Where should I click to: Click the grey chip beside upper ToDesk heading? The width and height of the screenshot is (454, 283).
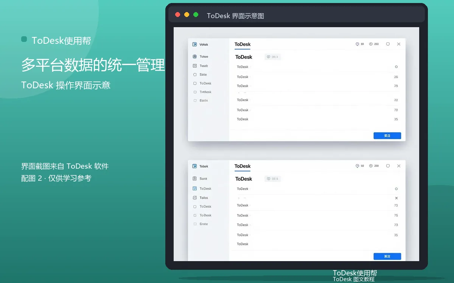pos(273,57)
